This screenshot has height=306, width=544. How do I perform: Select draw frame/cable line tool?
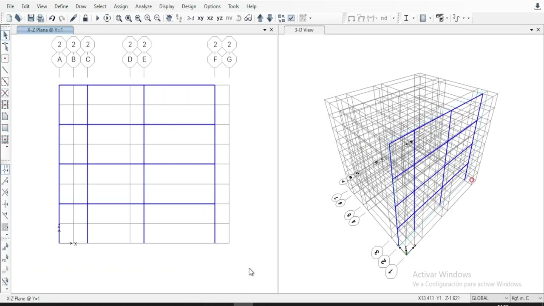click(x=5, y=70)
